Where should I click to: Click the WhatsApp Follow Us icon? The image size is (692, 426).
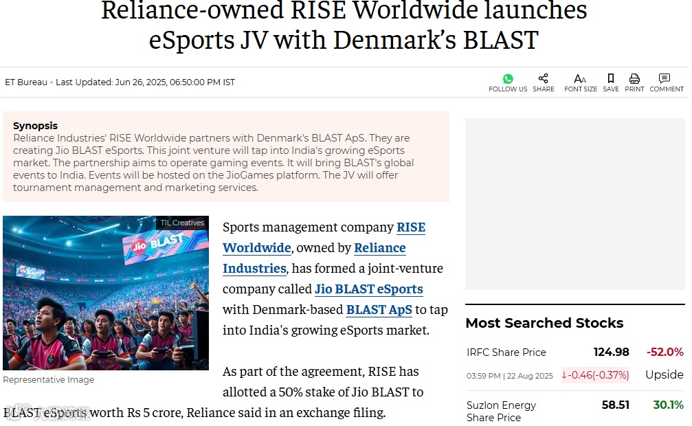(x=508, y=79)
